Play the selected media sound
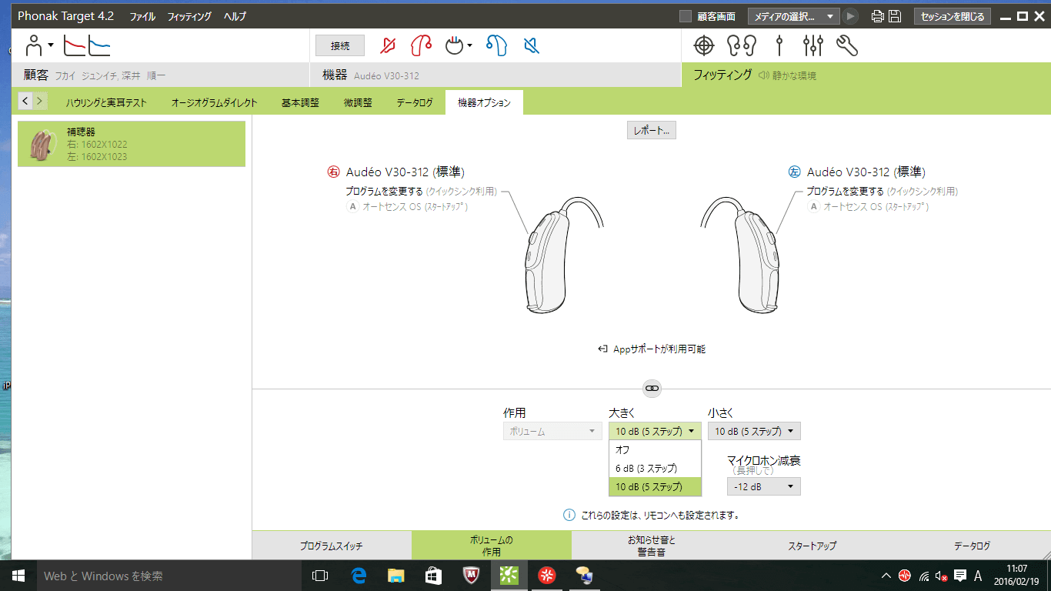 pos(850,16)
